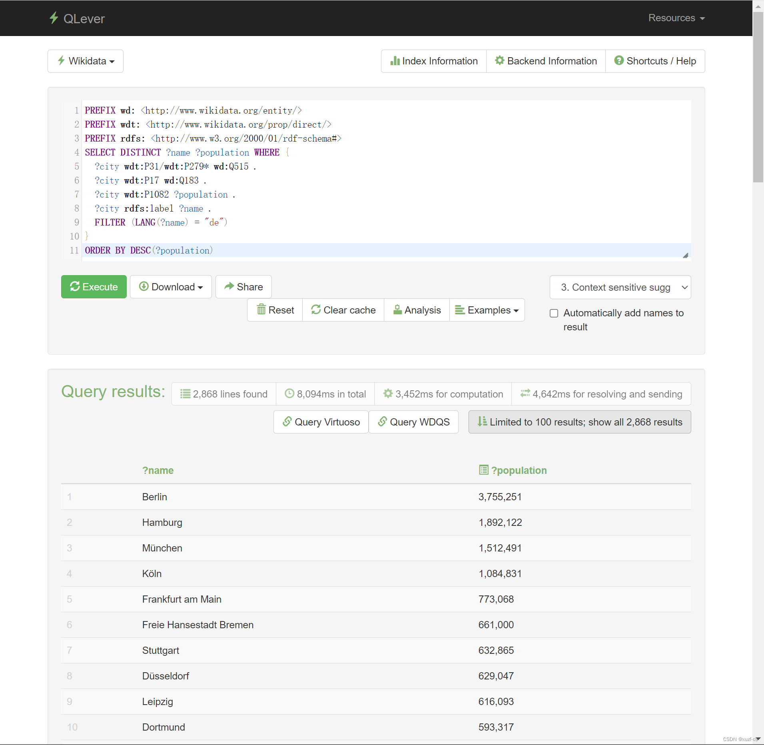Toggle Automatically add names to result

(x=554, y=313)
